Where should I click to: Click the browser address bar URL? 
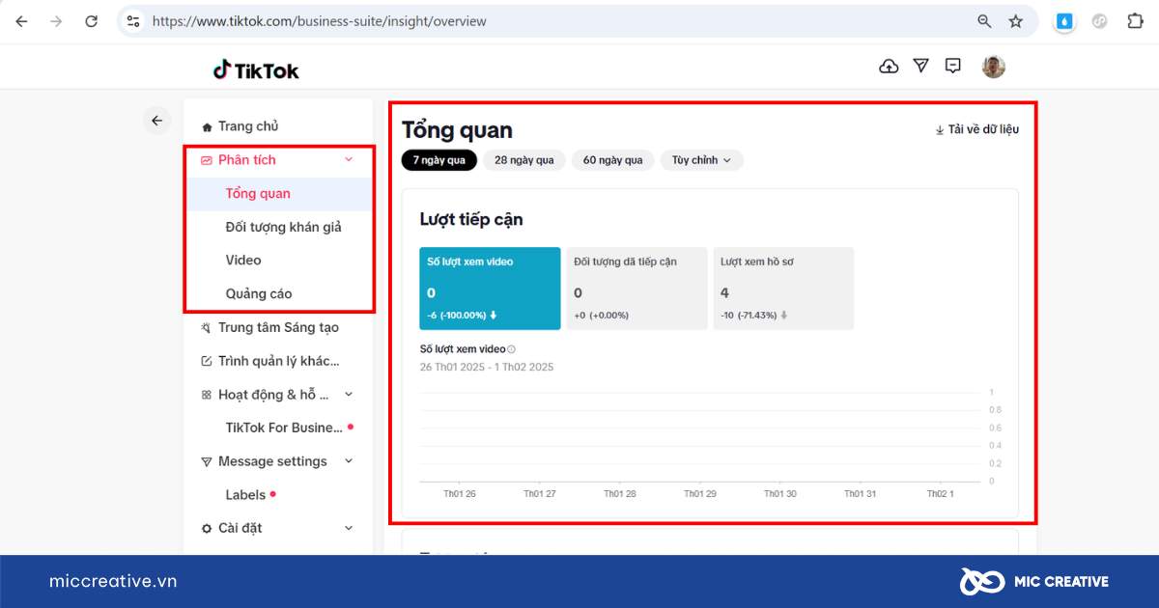pyautogui.click(x=320, y=20)
